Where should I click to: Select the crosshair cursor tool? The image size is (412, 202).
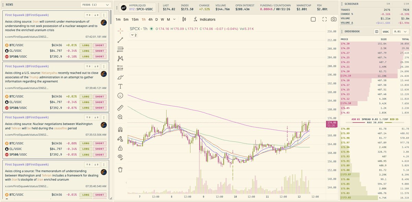[120, 31]
